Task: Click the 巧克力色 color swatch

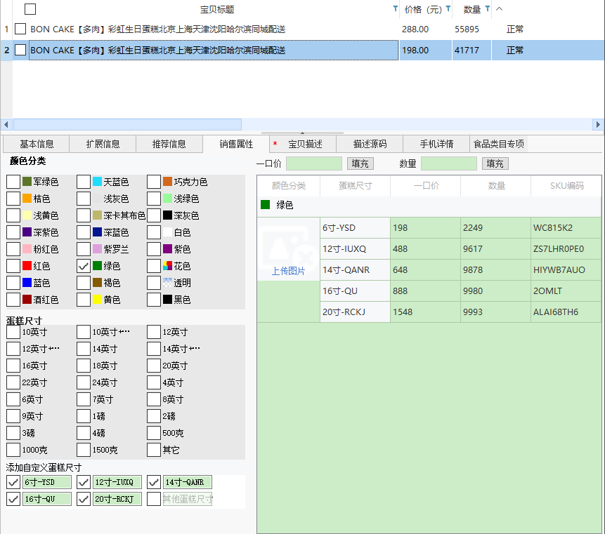Action: (167, 182)
